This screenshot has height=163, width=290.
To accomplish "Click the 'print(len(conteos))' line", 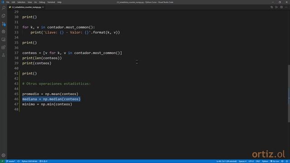I will [x=42, y=58].
